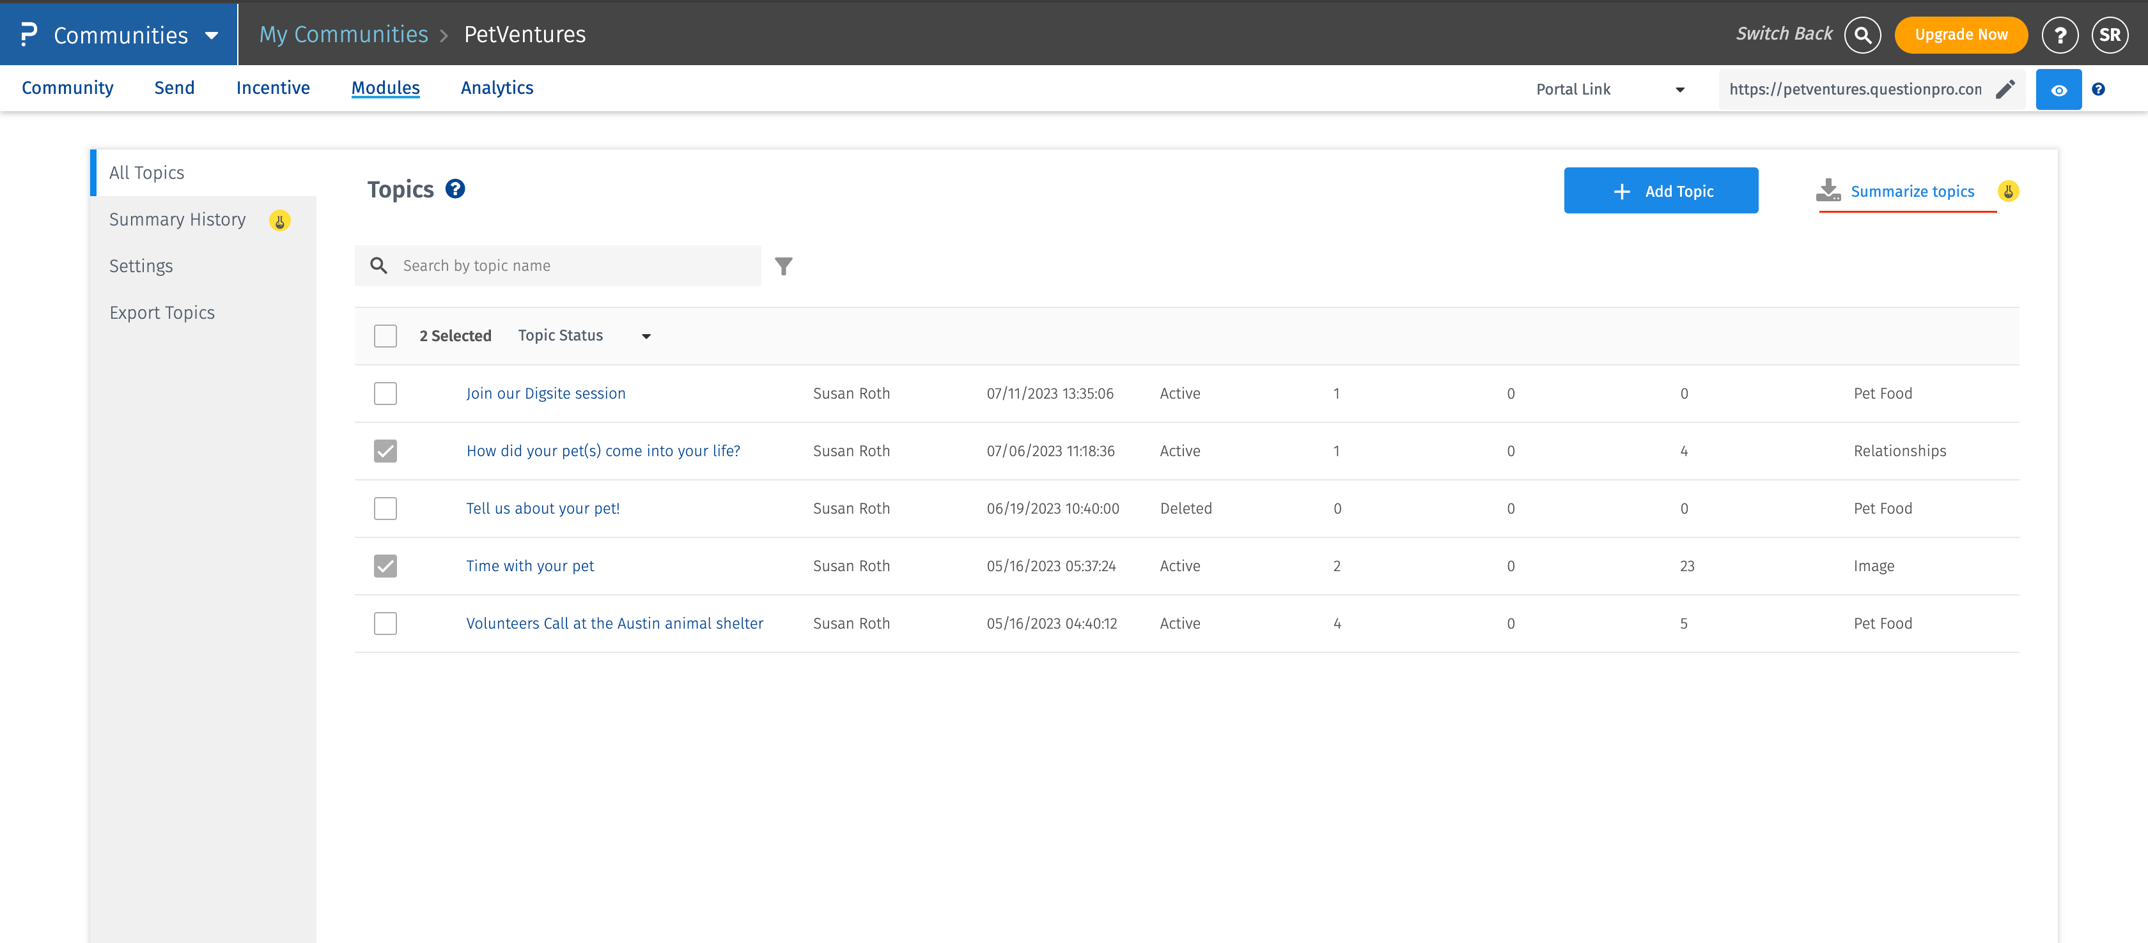Screen dimensions: 2148x943
Task: Click the Add Topic button
Action: coord(1660,191)
